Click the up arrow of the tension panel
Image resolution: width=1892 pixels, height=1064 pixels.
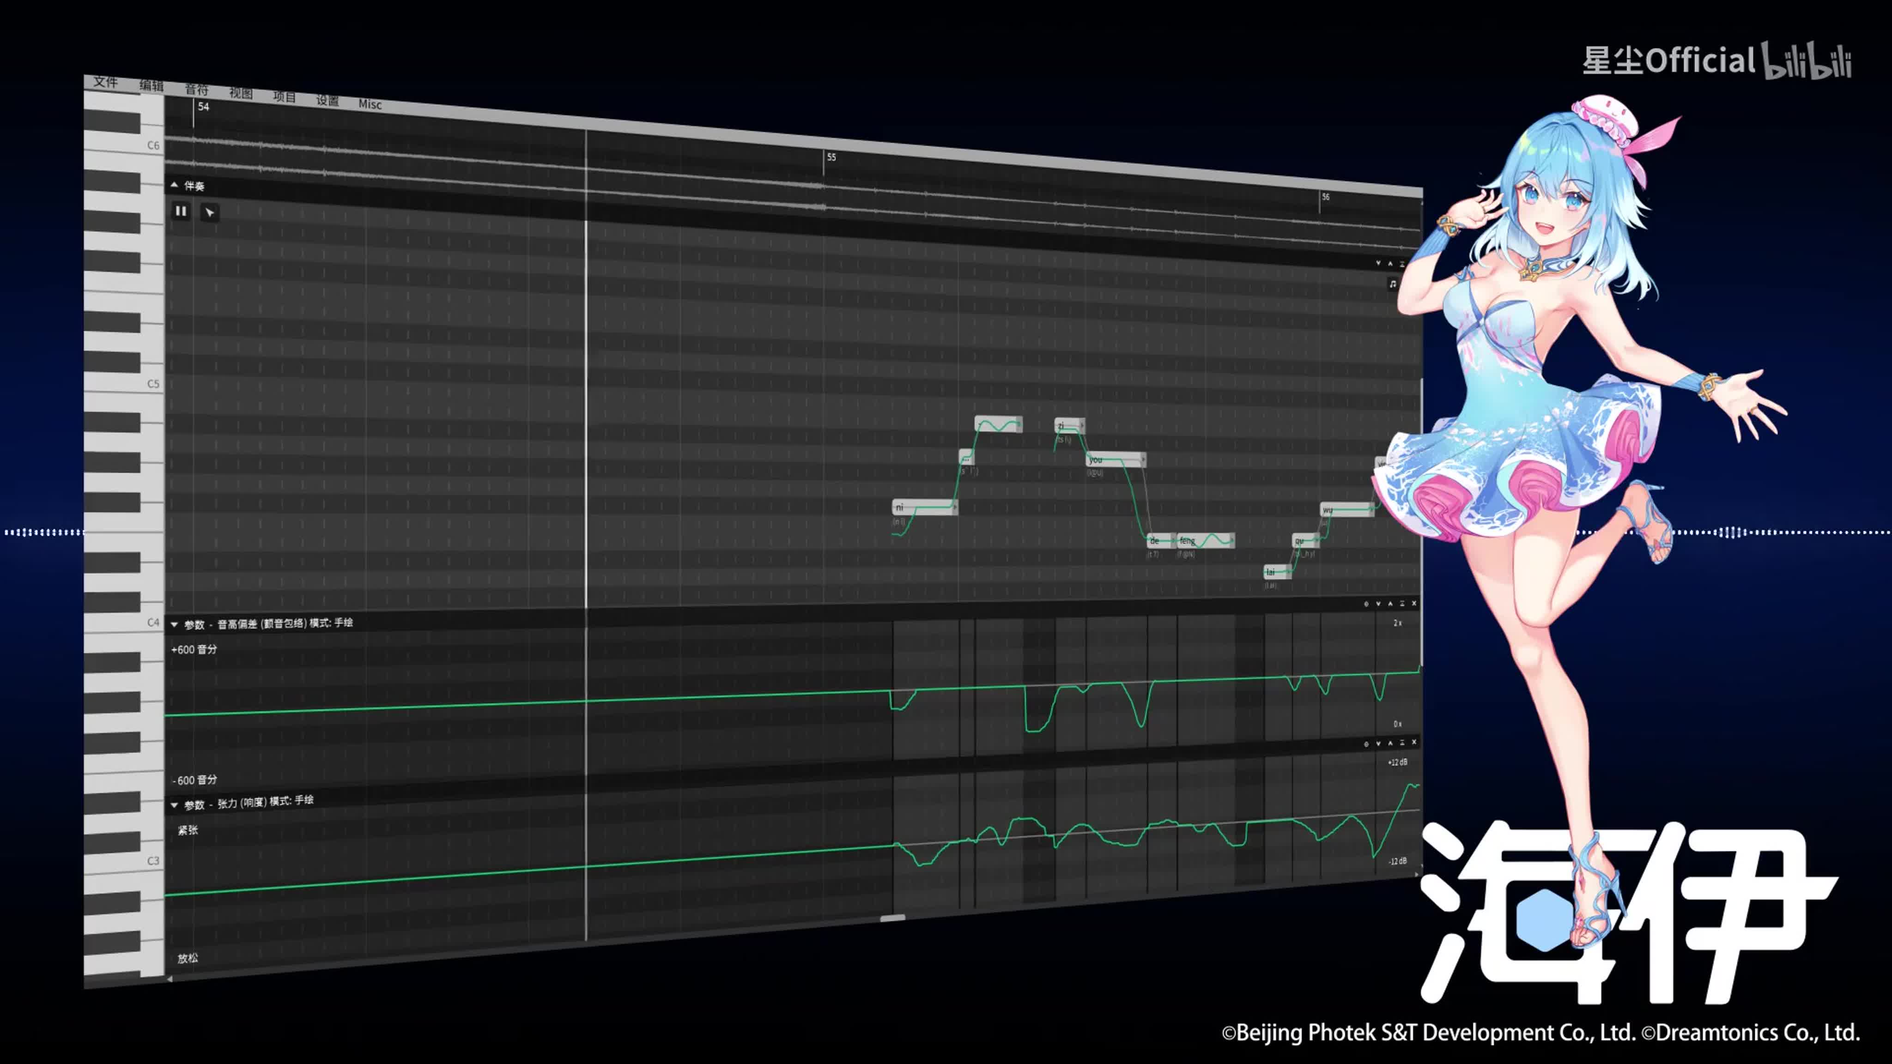1390,743
